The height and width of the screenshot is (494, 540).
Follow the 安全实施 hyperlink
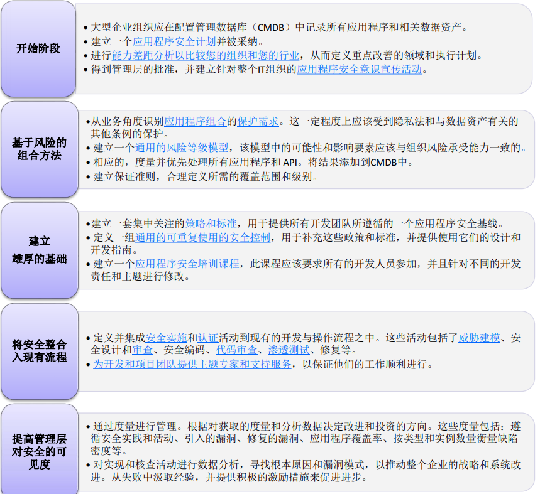(167, 338)
